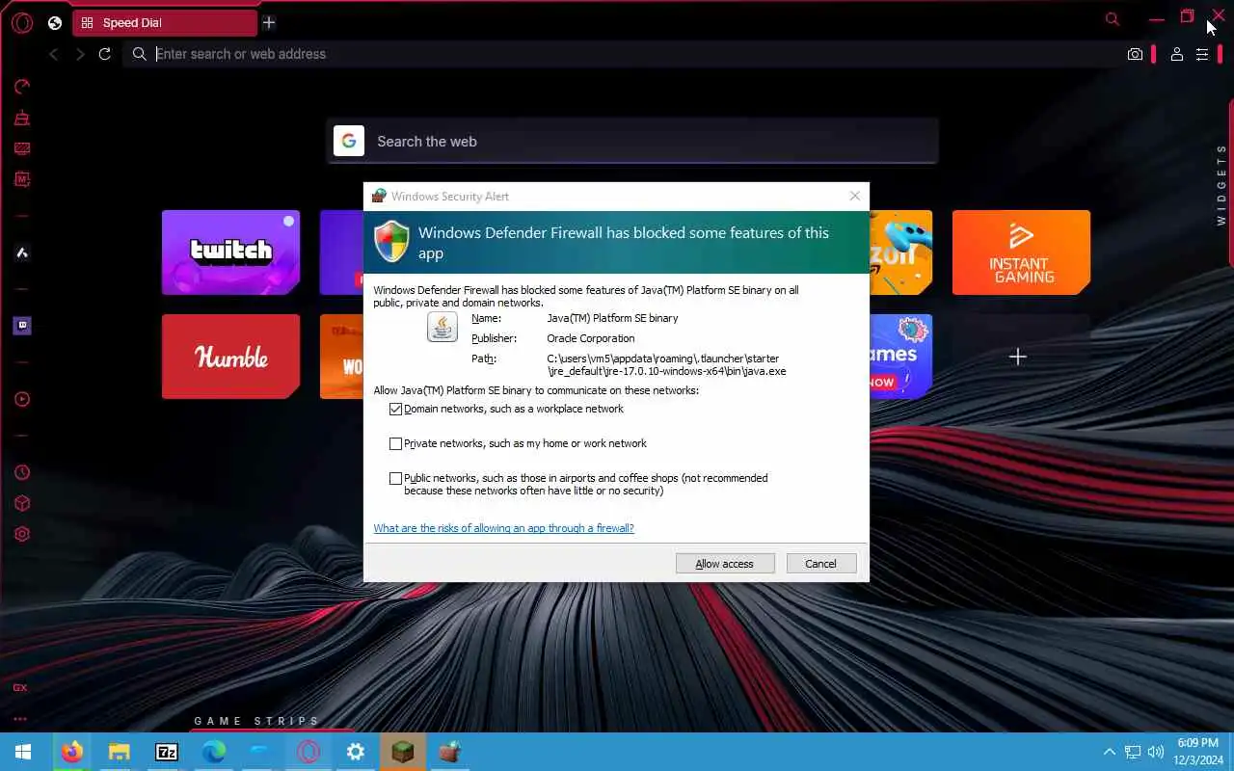Open Firefox from the taskbar
This screenshot has width=1234, height=771.
click(72, 752)
